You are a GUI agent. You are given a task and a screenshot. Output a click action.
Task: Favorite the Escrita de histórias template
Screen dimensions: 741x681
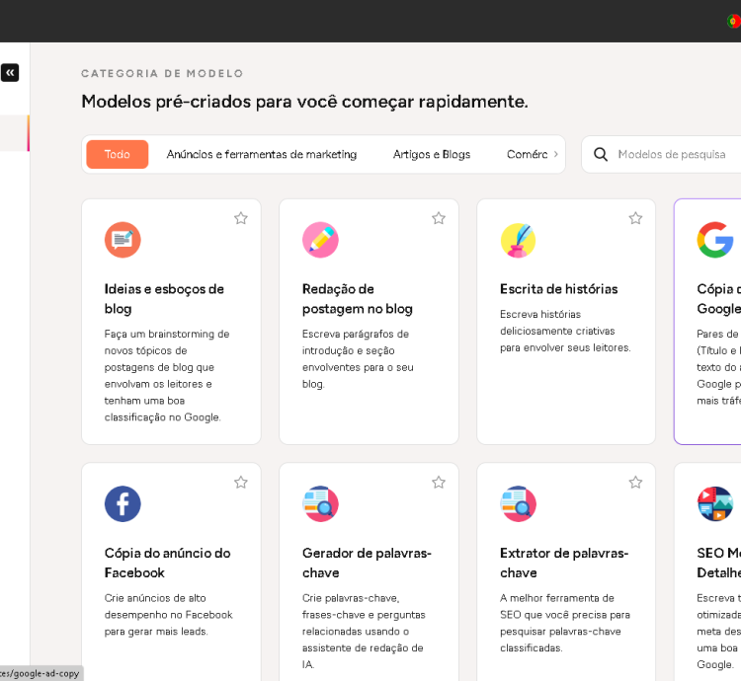click(x=635, y=218)
